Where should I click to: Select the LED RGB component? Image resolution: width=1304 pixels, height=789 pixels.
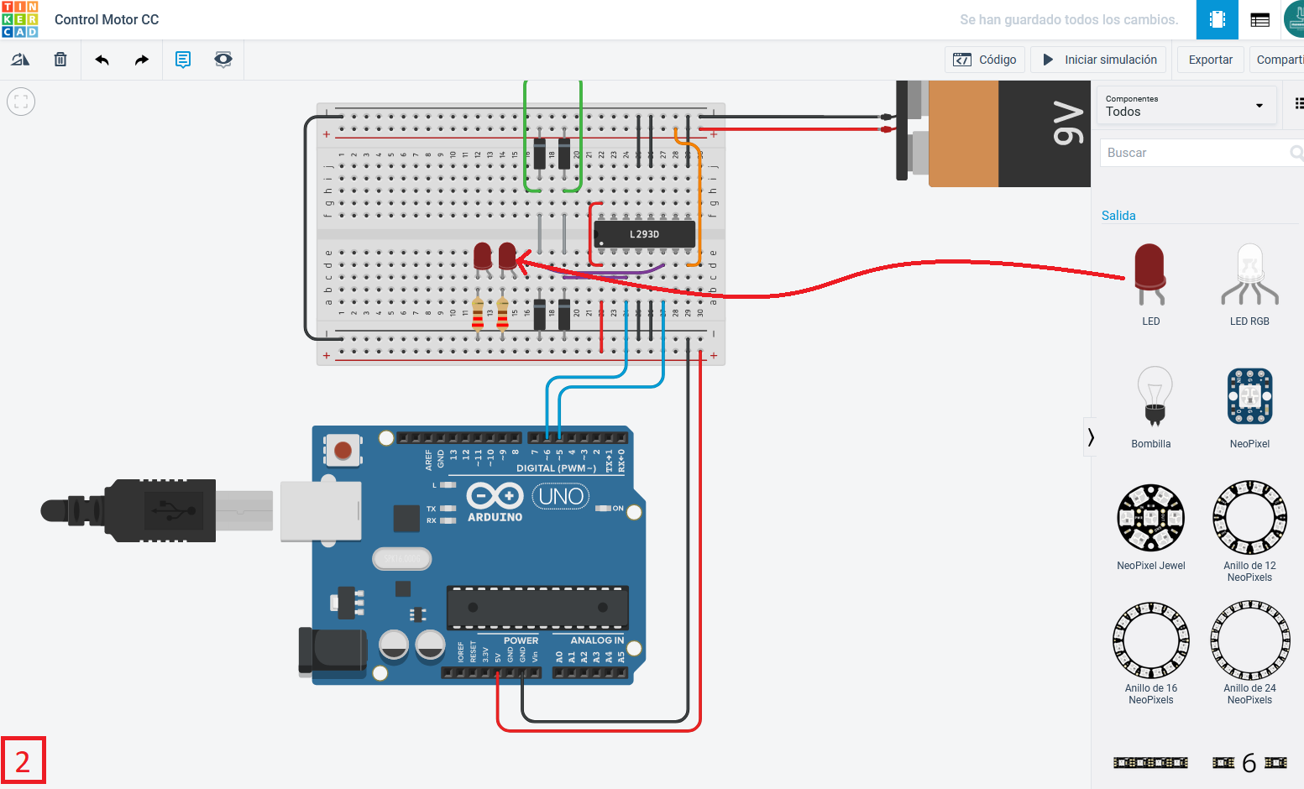coord(1249,284)
